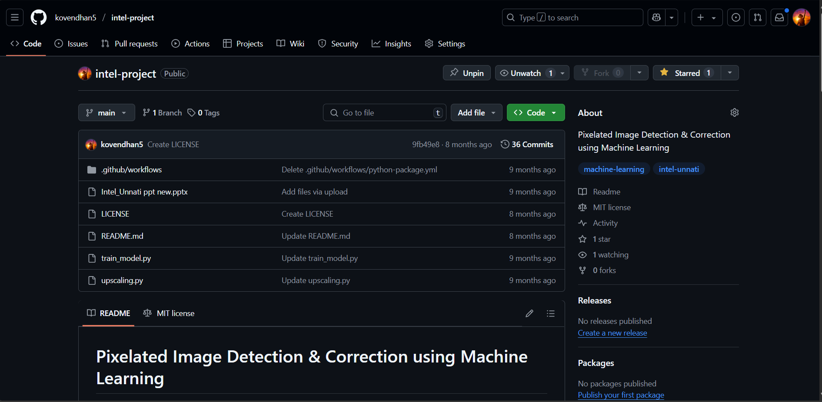Open Copilot chat icon in header

click(656, 17)
